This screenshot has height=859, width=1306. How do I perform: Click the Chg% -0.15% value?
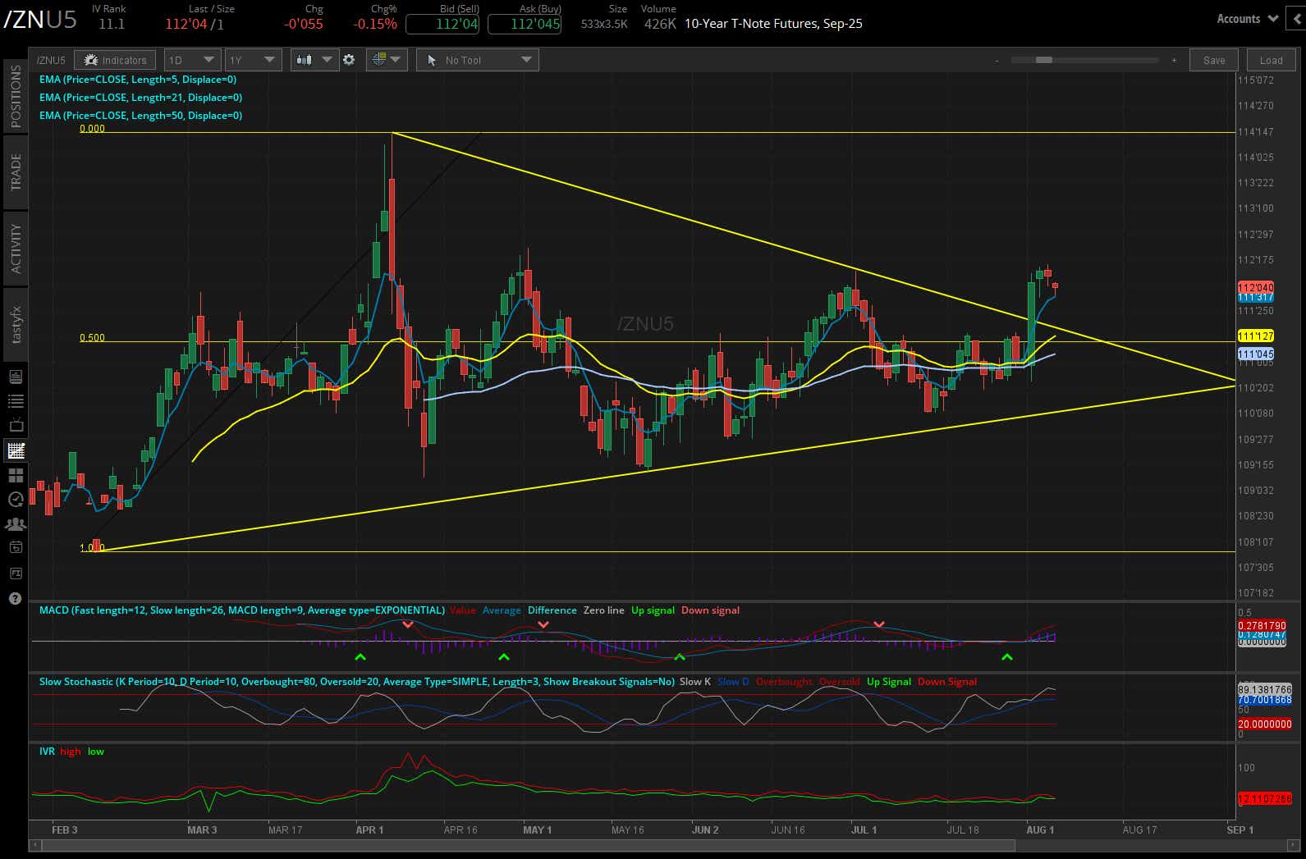pyautogui.click(x=375, y=24)
